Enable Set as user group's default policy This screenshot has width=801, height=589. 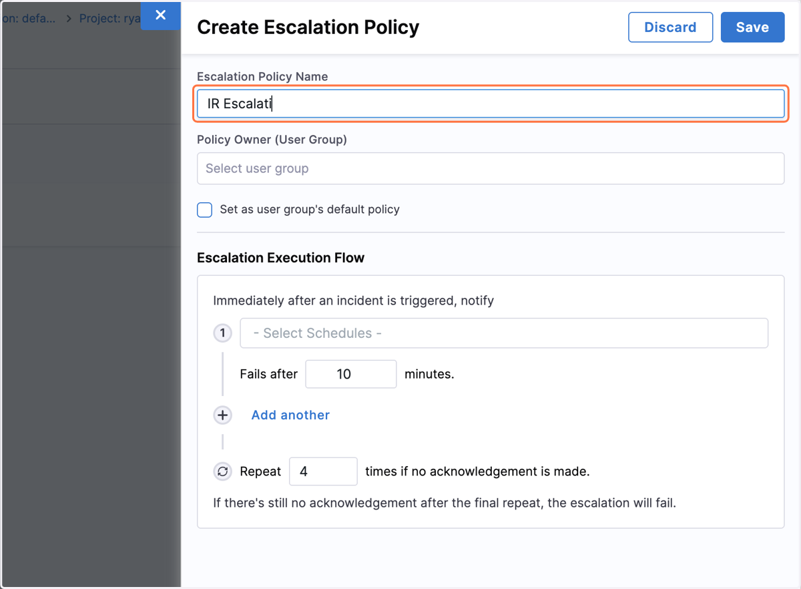[x=205, y=210]
